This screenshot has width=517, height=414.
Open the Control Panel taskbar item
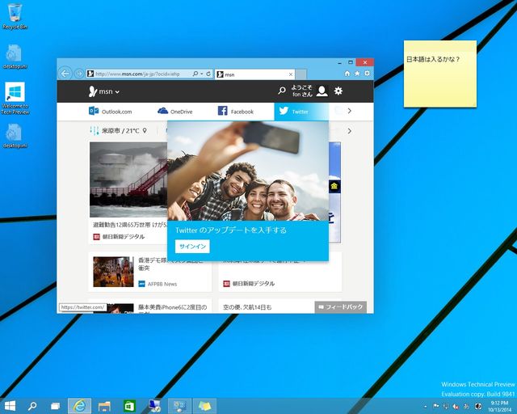coord(179,406)
